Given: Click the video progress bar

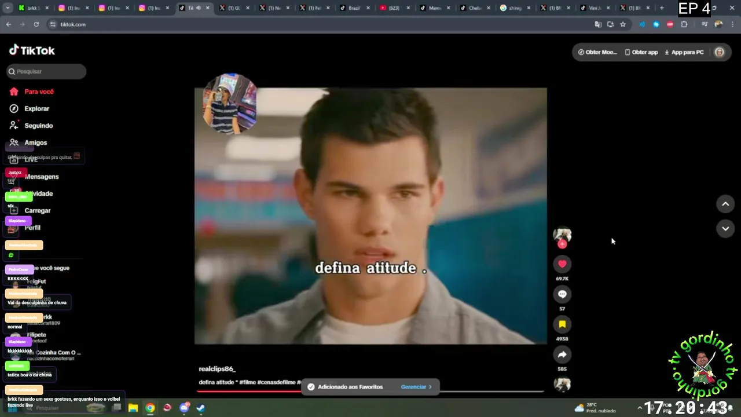Looking at the screenshot, I should [x=370, y=392].
